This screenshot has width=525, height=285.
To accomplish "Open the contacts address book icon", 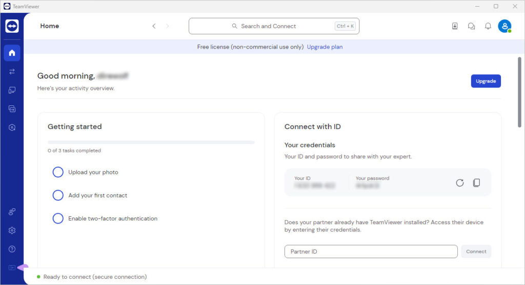I will click(x=455, y=26).
